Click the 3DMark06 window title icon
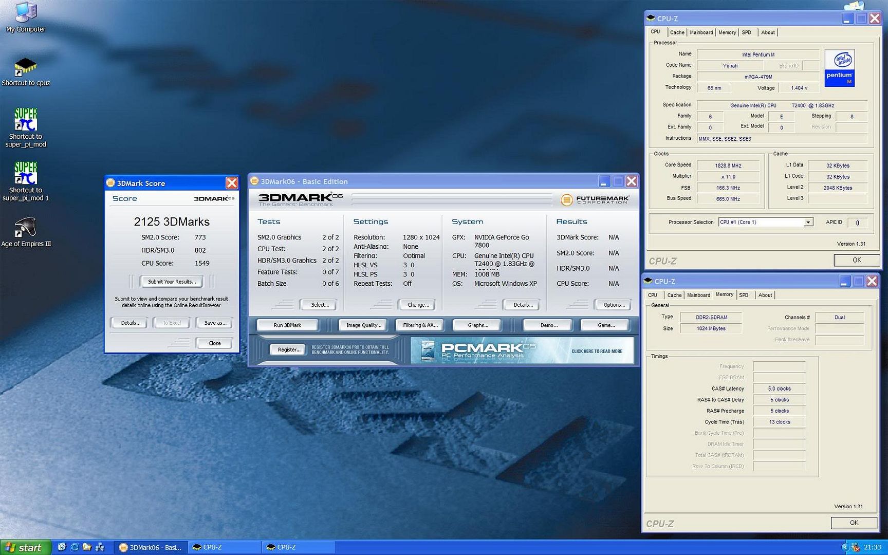The width and height of the screenshot is (888, 555). tap(254, 181)
